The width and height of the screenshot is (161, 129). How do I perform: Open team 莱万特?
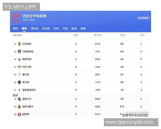(x=26, y=82)
